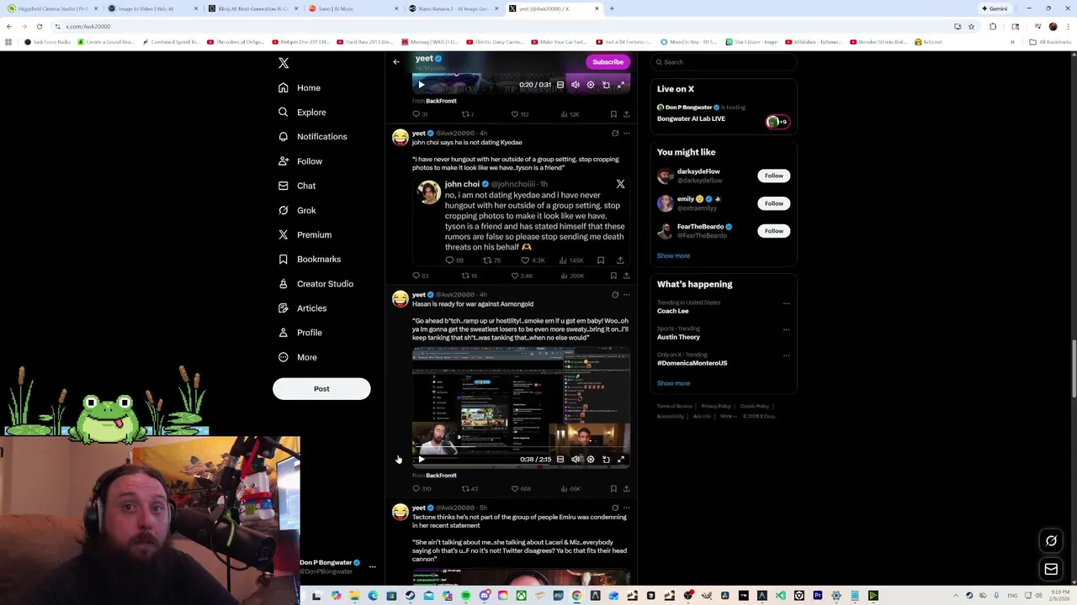
Task: Repost the john choi dating post
Action: tap(469, 276)
